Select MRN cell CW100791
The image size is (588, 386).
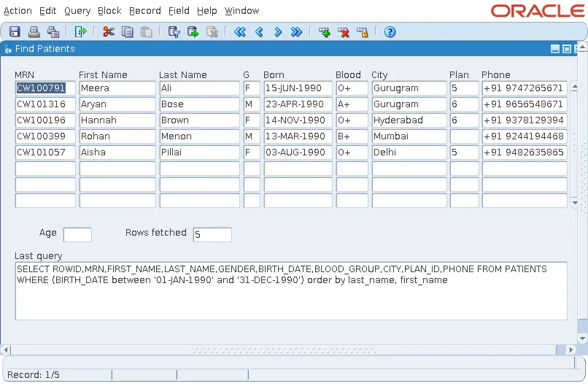(x=45, y=88)
